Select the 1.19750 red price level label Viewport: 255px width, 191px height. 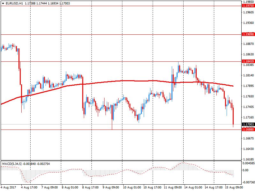(x=248, y=6)
